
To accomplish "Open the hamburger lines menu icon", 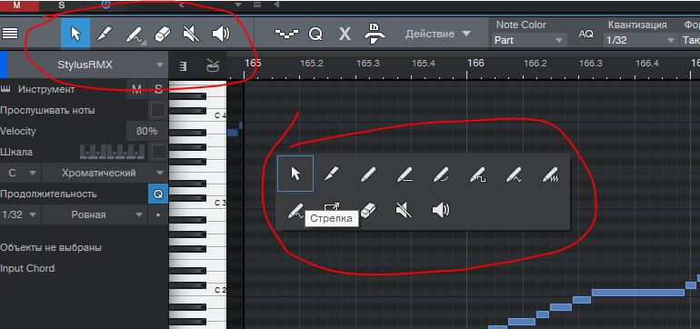I will tap(10, 34).
